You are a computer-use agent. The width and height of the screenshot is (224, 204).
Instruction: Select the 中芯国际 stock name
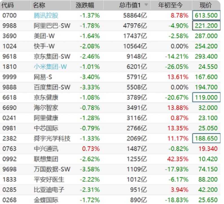[x=46, y=128]
